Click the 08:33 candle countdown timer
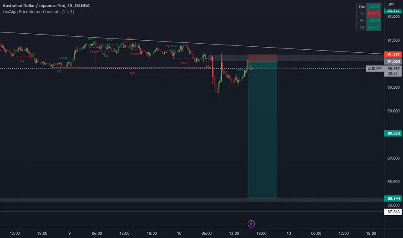 (393, 74)
